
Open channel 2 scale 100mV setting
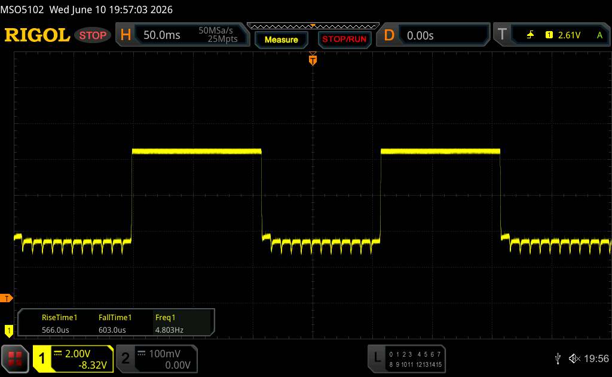click(x=164, y=354)
